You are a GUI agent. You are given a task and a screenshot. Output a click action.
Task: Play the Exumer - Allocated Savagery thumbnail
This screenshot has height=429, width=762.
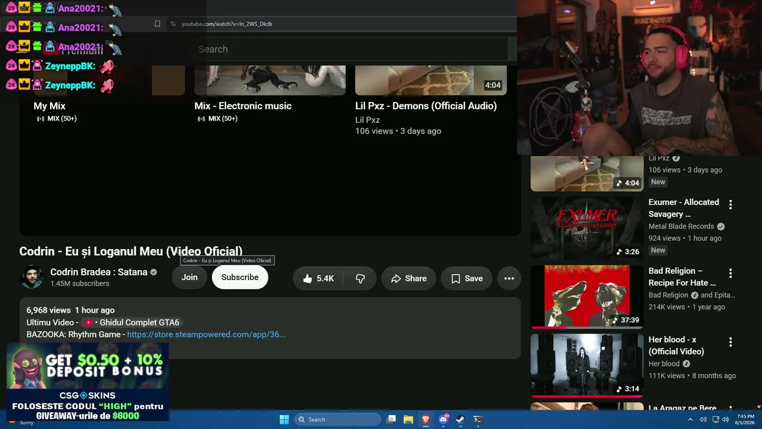coord(587,228)
